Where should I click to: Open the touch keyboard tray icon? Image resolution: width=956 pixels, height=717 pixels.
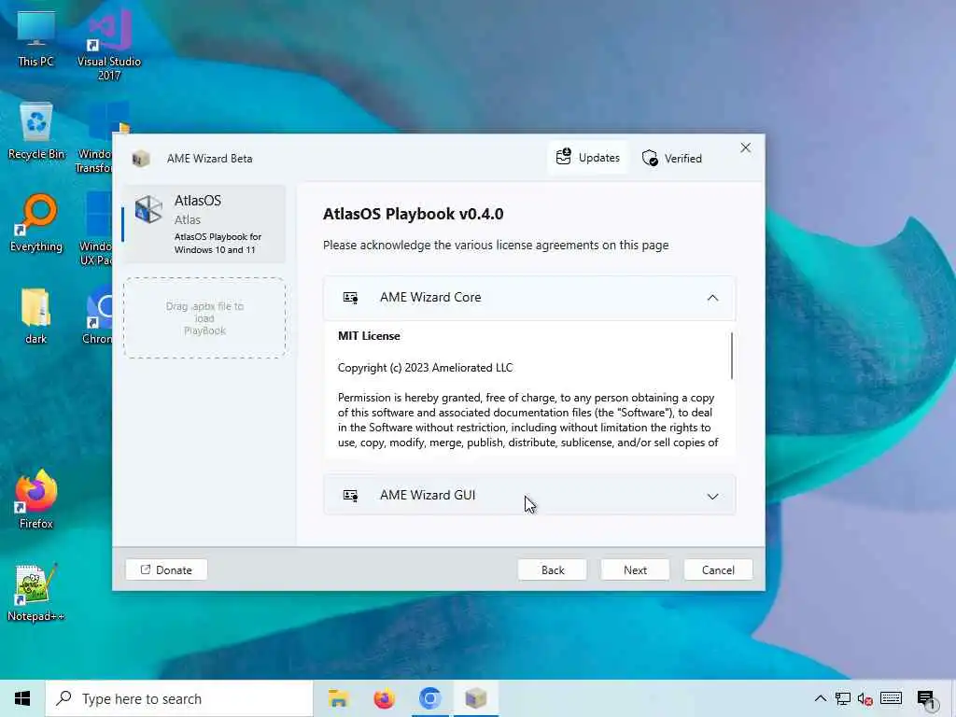891,698
